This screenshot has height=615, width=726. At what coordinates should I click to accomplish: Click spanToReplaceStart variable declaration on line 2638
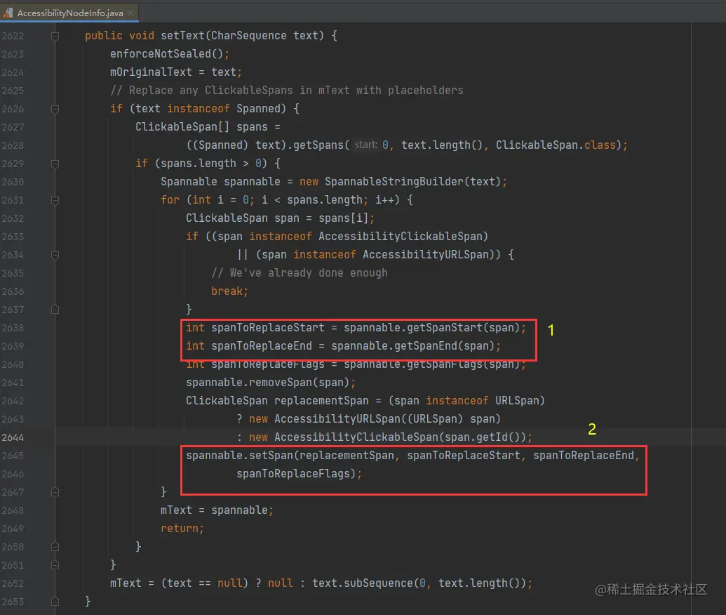268,328
